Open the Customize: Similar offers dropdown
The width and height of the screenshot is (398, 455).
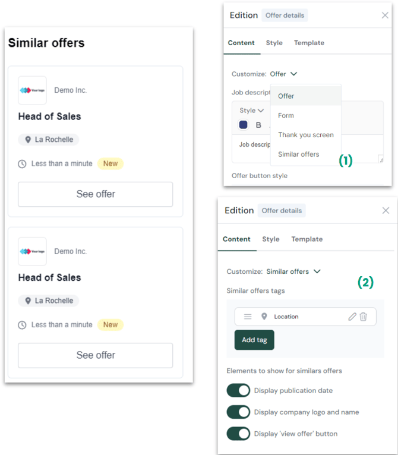coord(293,271)
